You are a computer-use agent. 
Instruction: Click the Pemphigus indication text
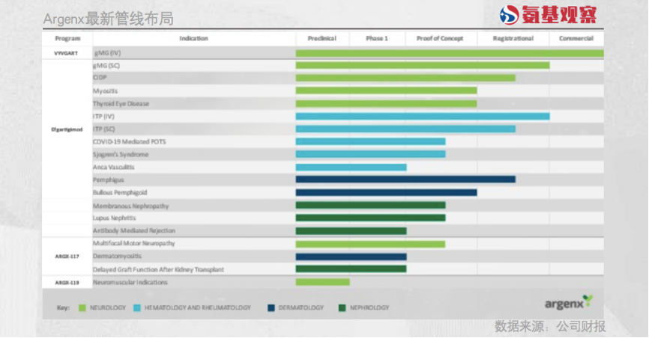point(109,180)
